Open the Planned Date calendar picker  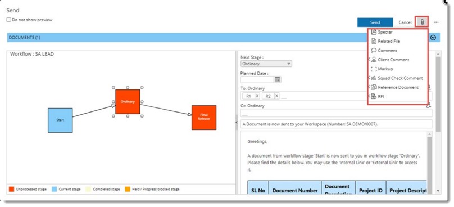click(278, 79)
